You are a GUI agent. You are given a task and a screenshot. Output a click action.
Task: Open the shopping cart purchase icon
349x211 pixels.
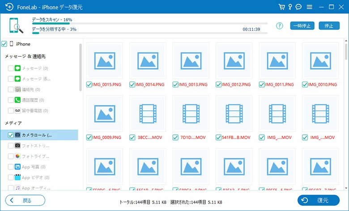[x=281, y=7]
